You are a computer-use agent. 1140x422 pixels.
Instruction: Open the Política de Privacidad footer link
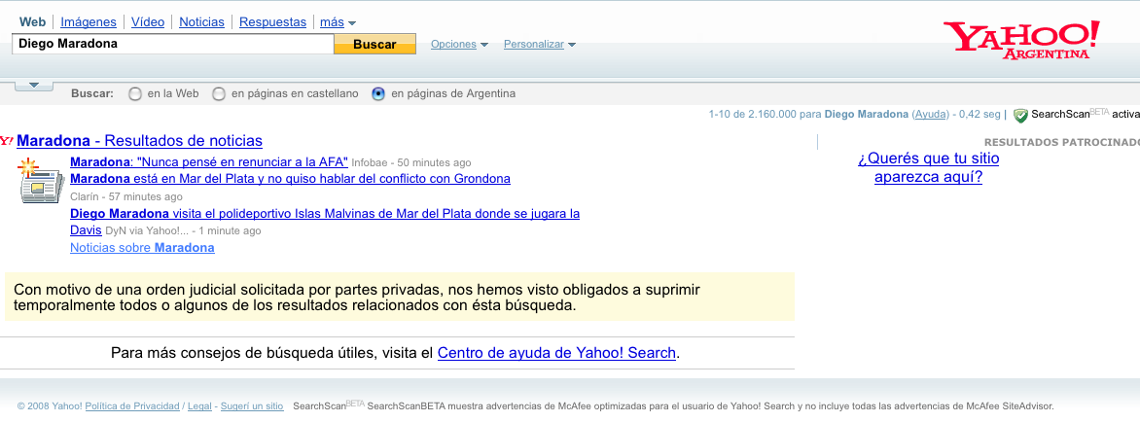[x=132, y=406]
